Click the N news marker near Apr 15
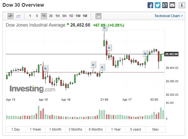 click(45, 69)
